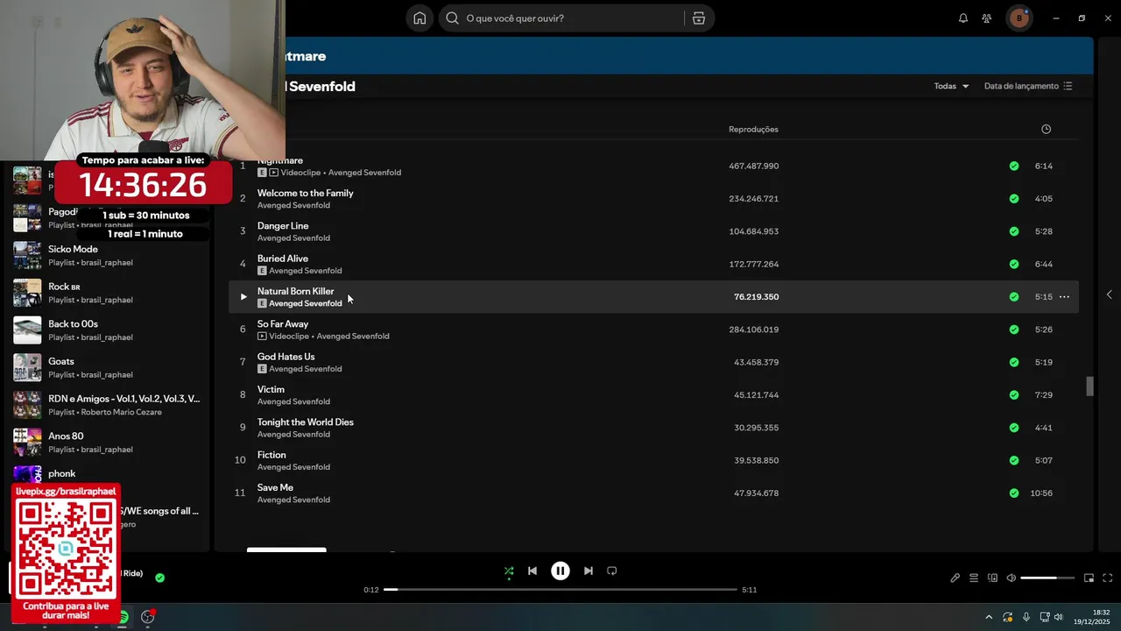
Task: Open the Browse icon in search bar
Action: pos(698,18)
